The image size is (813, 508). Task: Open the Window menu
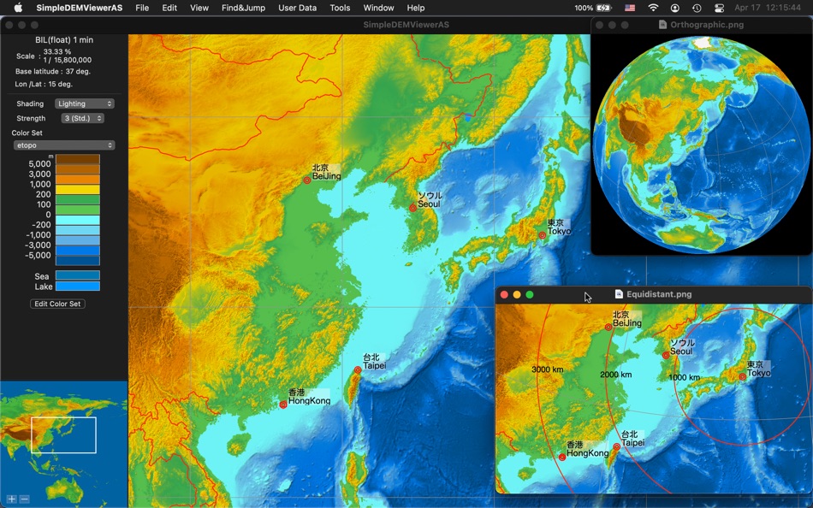378,8
